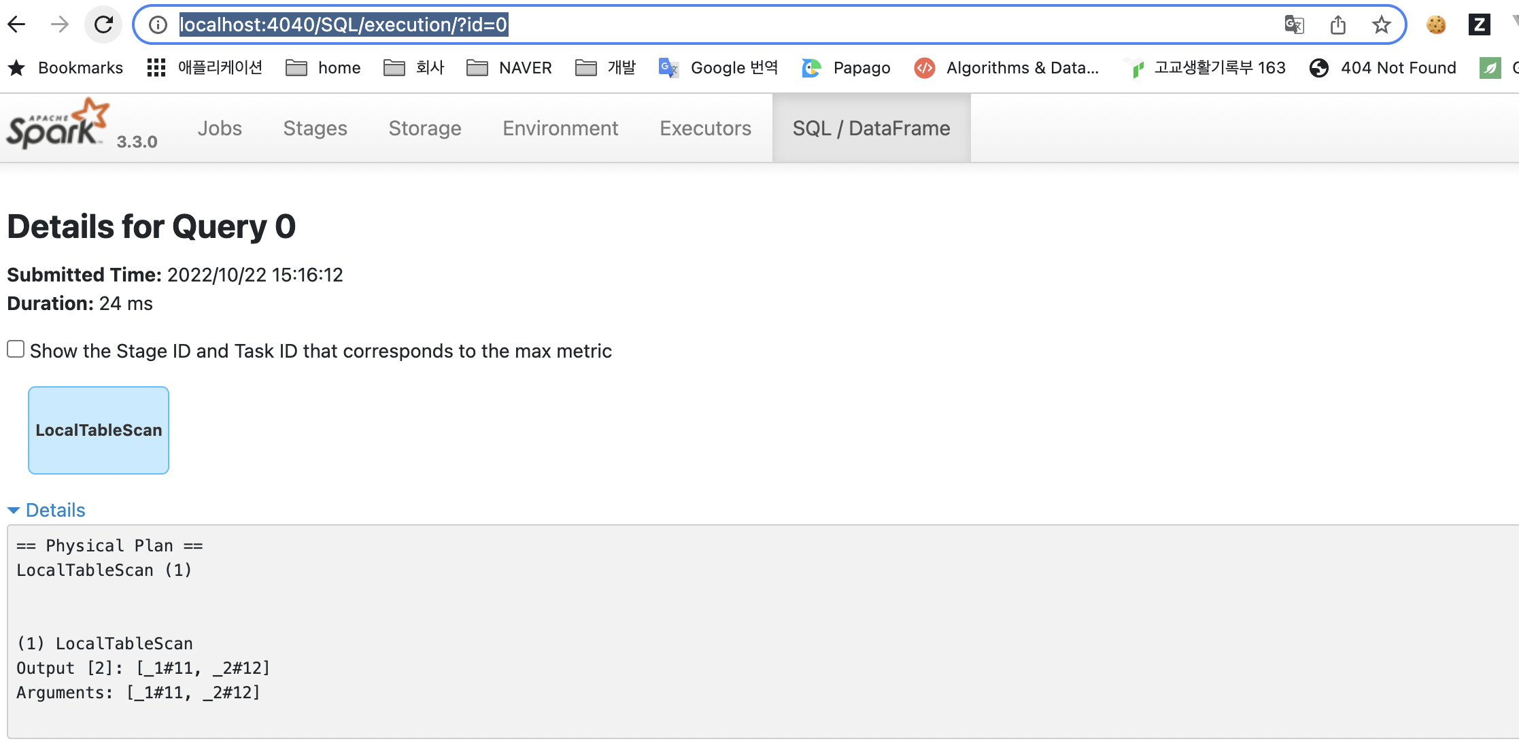
Task: Open the cookie extension icon
Action: (x=1435, y=25)
